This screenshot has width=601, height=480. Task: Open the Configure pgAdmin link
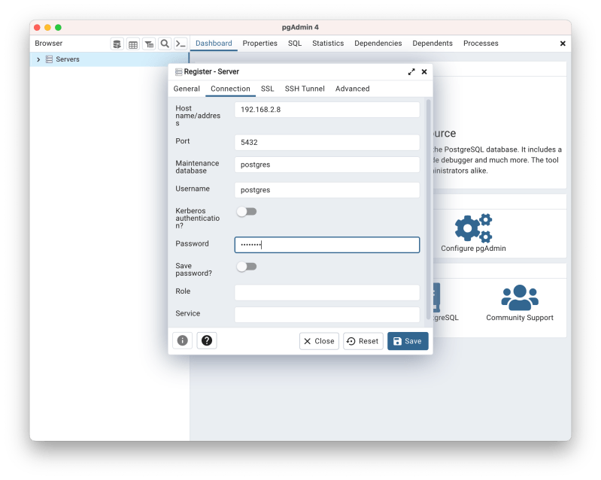(x=473, y=249)
